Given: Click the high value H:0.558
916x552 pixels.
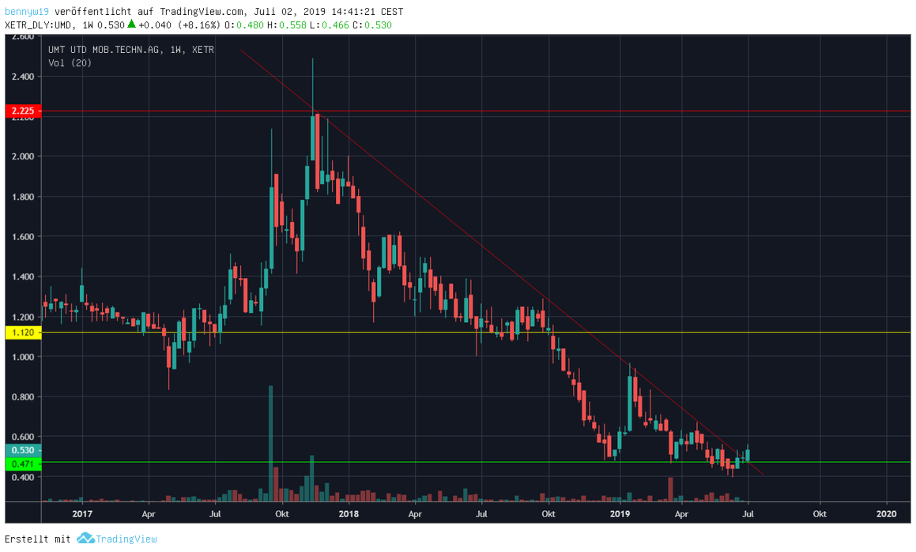Looking at the screenshot, I should tap(286, 25).
